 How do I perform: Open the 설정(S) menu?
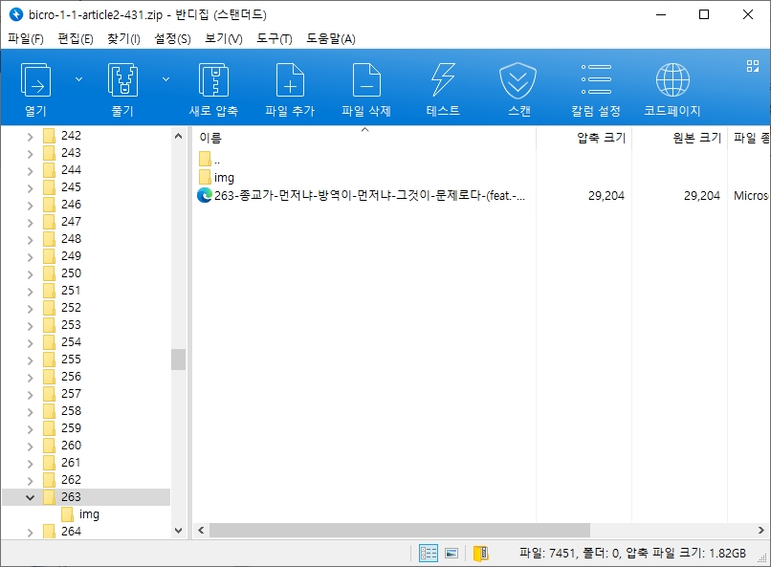point(172,39)
